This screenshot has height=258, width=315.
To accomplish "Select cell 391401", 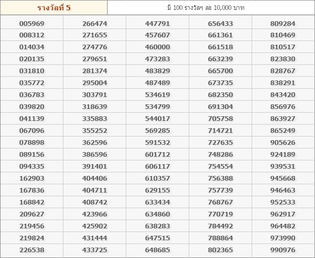I will pos(95,166).
